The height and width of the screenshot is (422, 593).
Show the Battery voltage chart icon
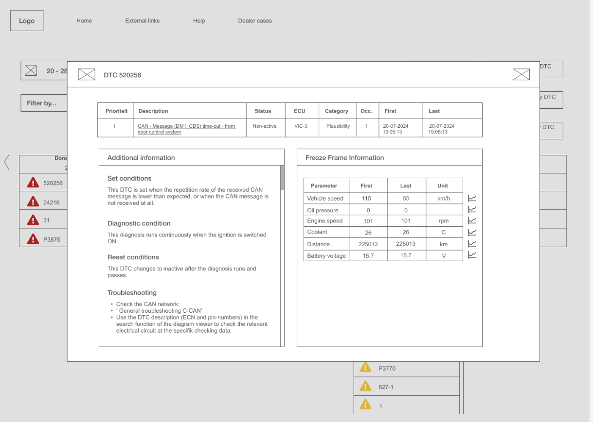click(x=472, y=255)
